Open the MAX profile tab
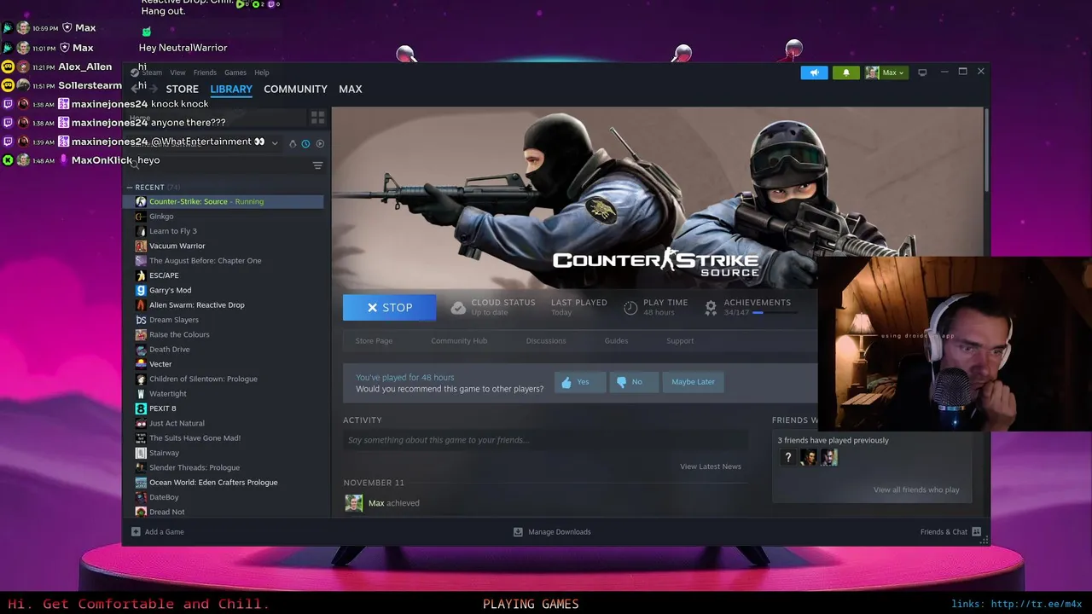The height and width of the screenshot is (614, 1092). 351,89
